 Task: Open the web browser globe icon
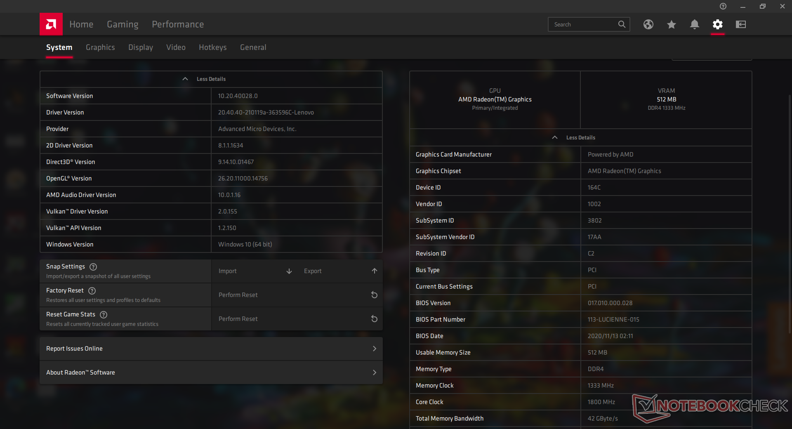point(648,24)
